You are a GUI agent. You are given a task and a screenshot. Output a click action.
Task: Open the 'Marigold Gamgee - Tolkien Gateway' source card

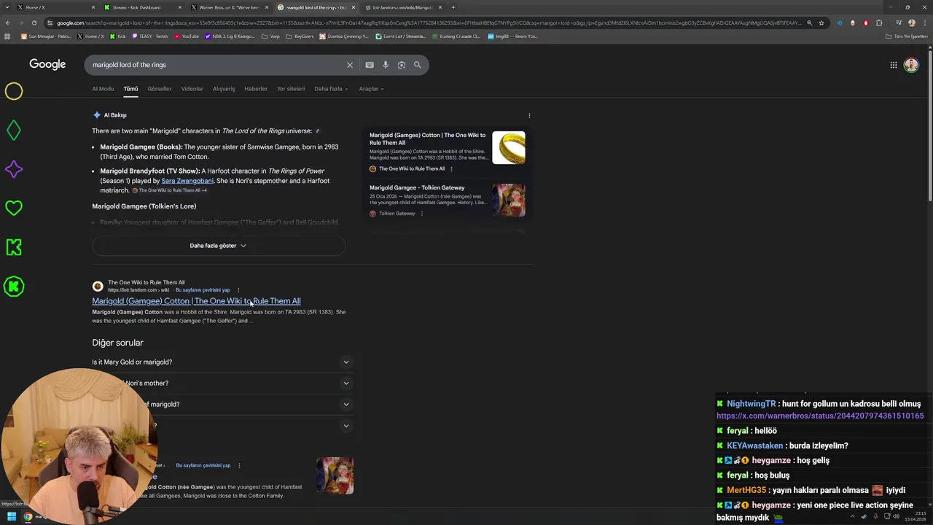click(417, 188)
